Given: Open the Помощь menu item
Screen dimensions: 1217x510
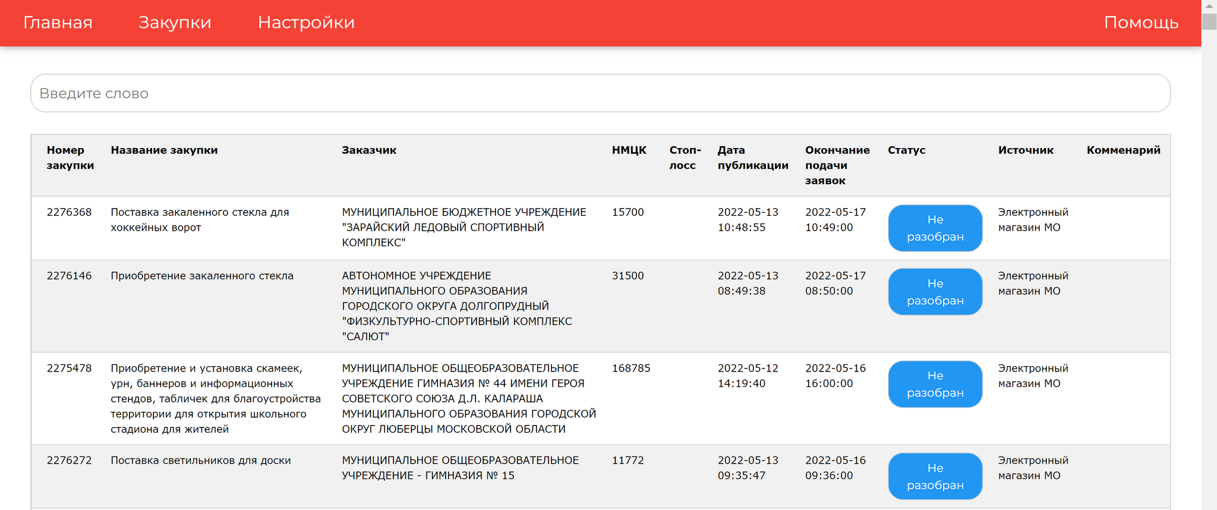Looking at the screenshot, I should pyautogui.click(x=1141, y=23).
